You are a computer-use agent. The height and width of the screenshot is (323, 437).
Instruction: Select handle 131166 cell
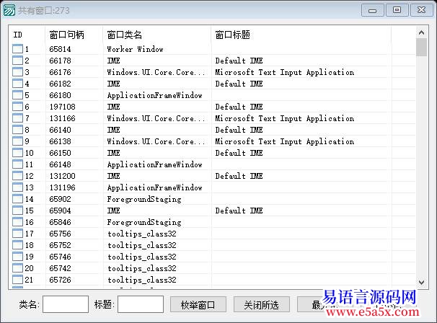click(63, 118)
